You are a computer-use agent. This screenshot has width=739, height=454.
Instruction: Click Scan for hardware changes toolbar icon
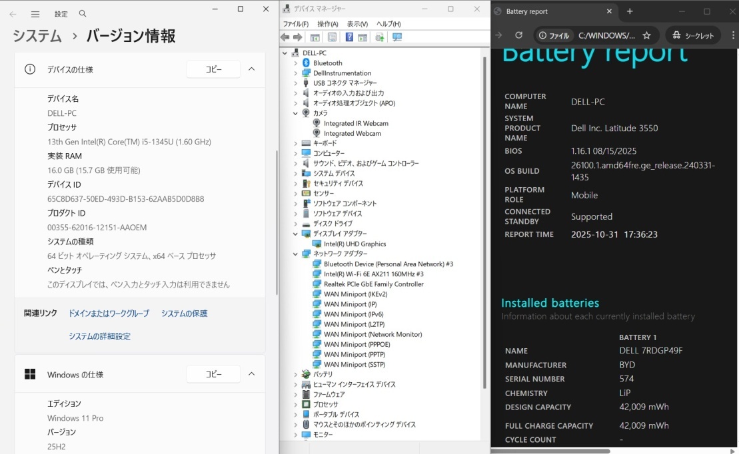pos(397,37)
